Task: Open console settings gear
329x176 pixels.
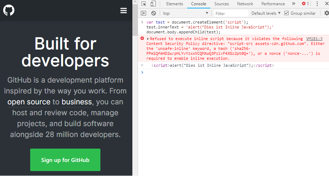Action: click(x=327, y=13)
